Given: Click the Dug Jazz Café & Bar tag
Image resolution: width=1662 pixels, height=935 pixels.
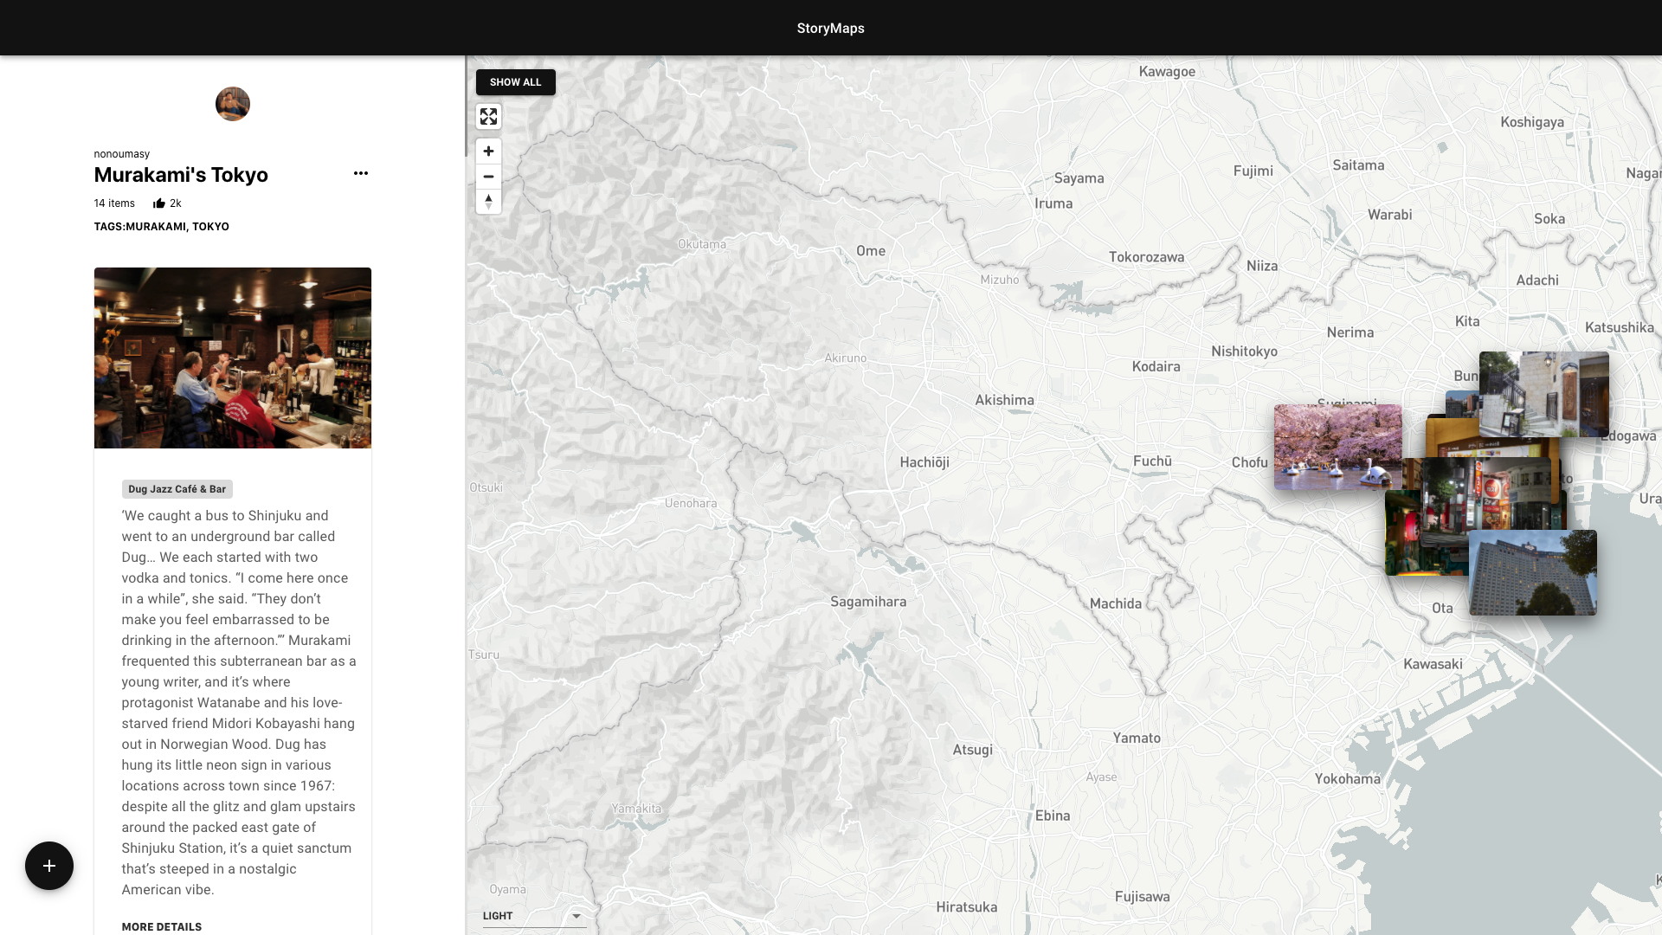Looking at the screenshot, I should 177,489.
